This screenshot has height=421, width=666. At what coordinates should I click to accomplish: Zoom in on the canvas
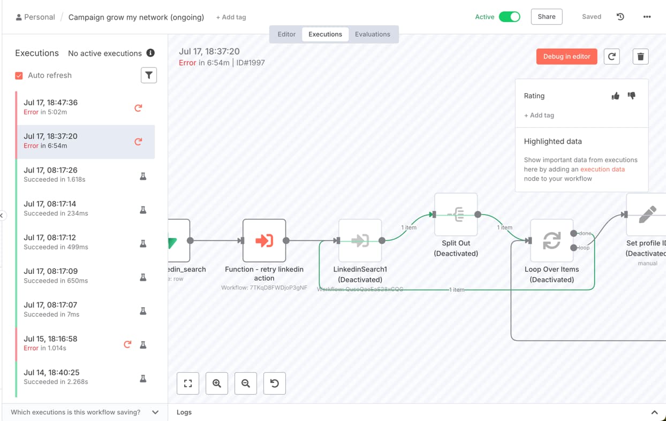coord(217,384)
